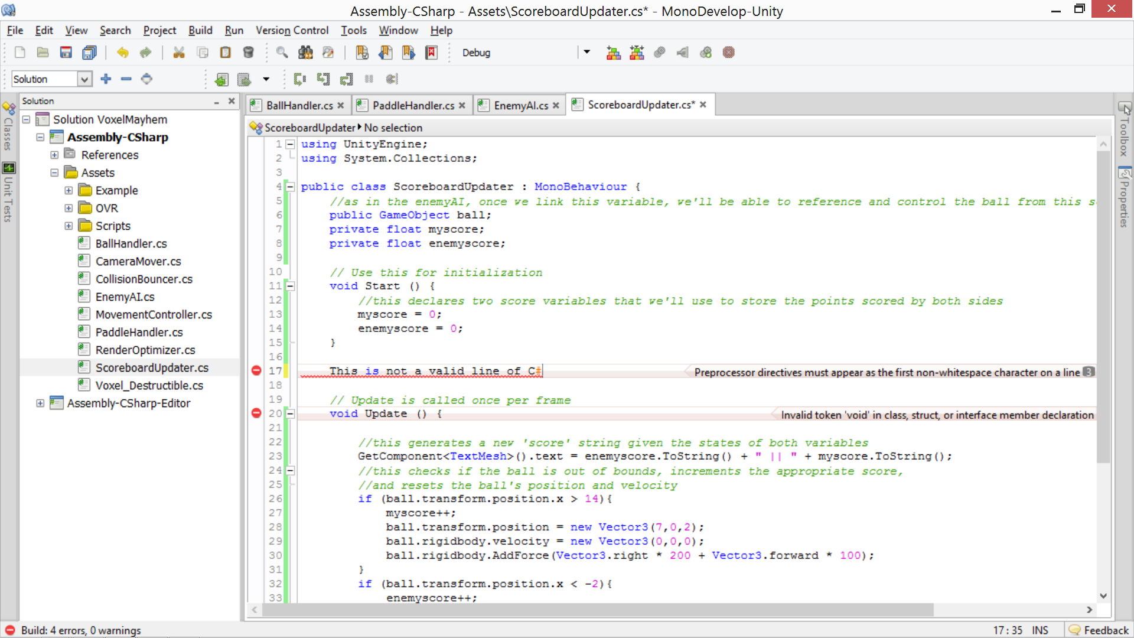This screenshot has width=1134, height=638.
Task: Collapse the Start method fold on line 11
Action: tap(290, 286)
